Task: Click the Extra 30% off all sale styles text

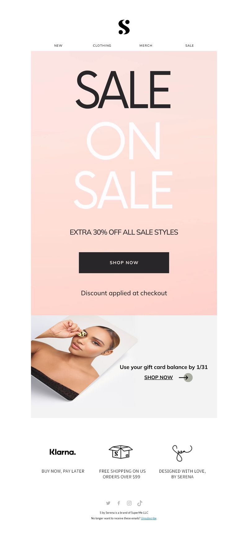Action: coord(124,232)
